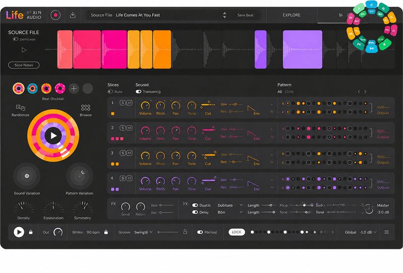This screenshot has width=403, height=273.
Task: Select the All pattern filter
Action: pyautogui.click(x=280, y=92)
